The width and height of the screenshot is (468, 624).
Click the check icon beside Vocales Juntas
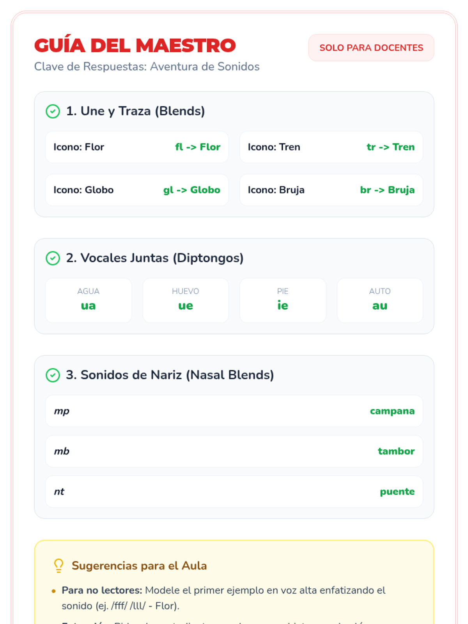(53, 258)
